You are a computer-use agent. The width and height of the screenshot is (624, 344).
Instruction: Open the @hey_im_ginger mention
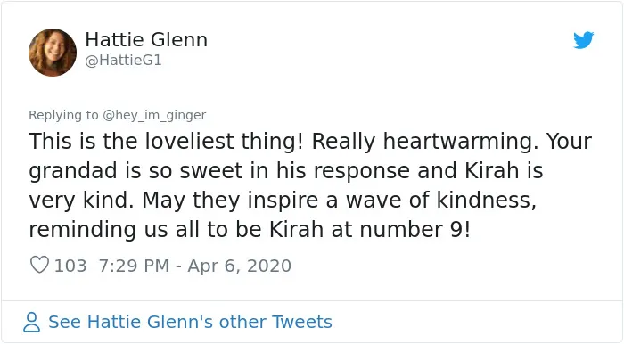click(154, 115)
